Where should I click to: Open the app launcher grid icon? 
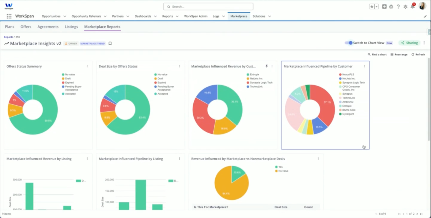tap(9, 16)
